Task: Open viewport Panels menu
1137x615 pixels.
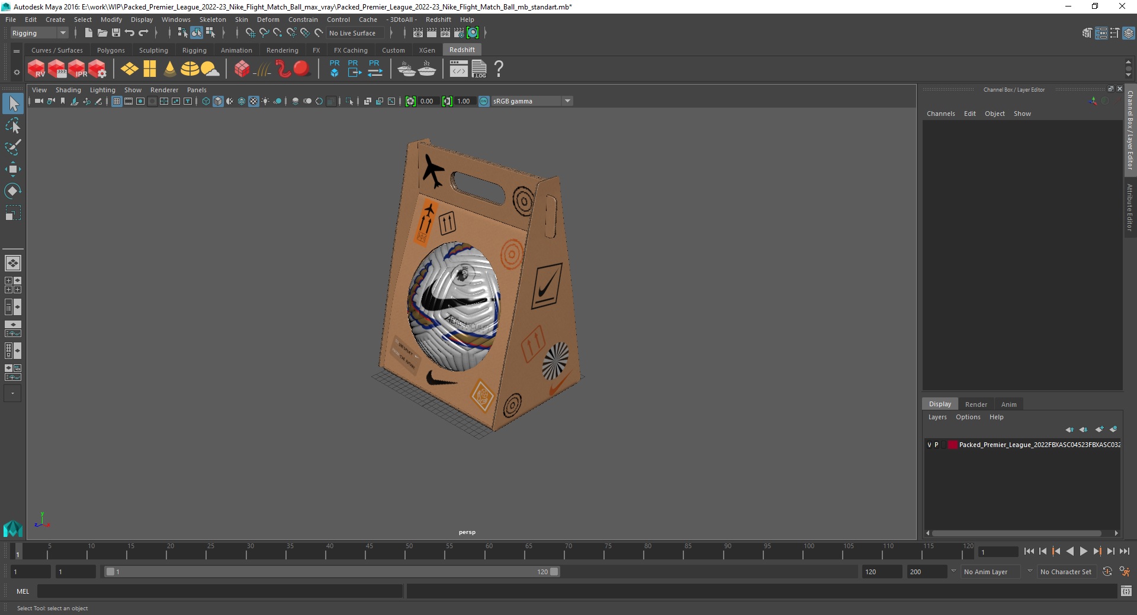Action: (x=197, y=90)
